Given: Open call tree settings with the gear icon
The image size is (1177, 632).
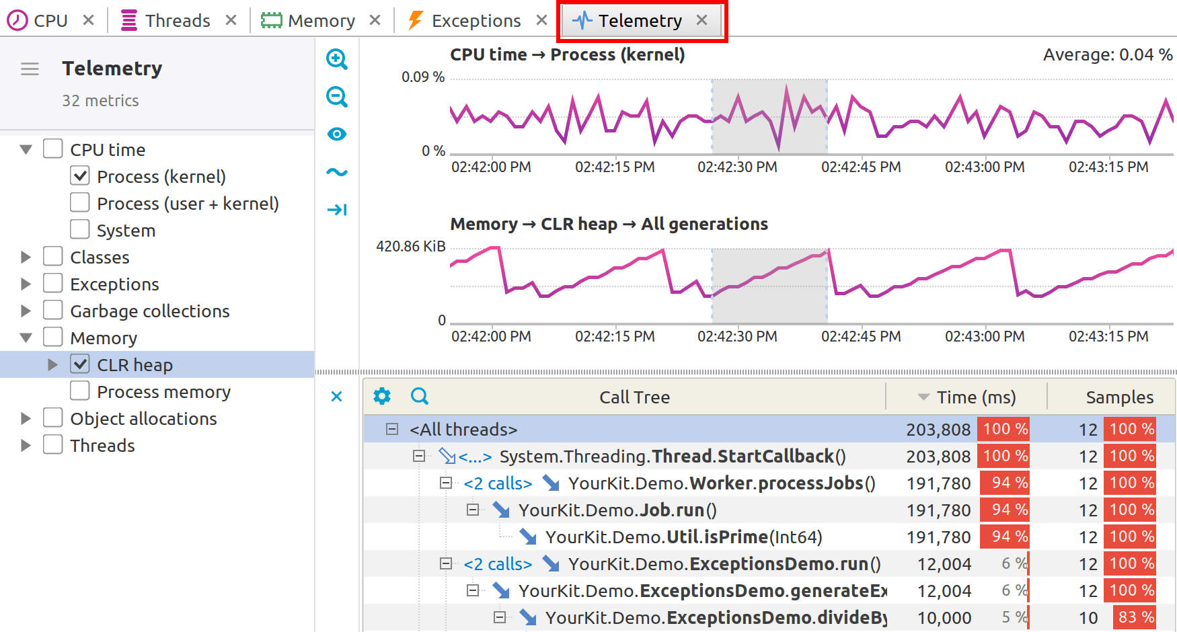Looking at the screenshot, I should (382, 396).
